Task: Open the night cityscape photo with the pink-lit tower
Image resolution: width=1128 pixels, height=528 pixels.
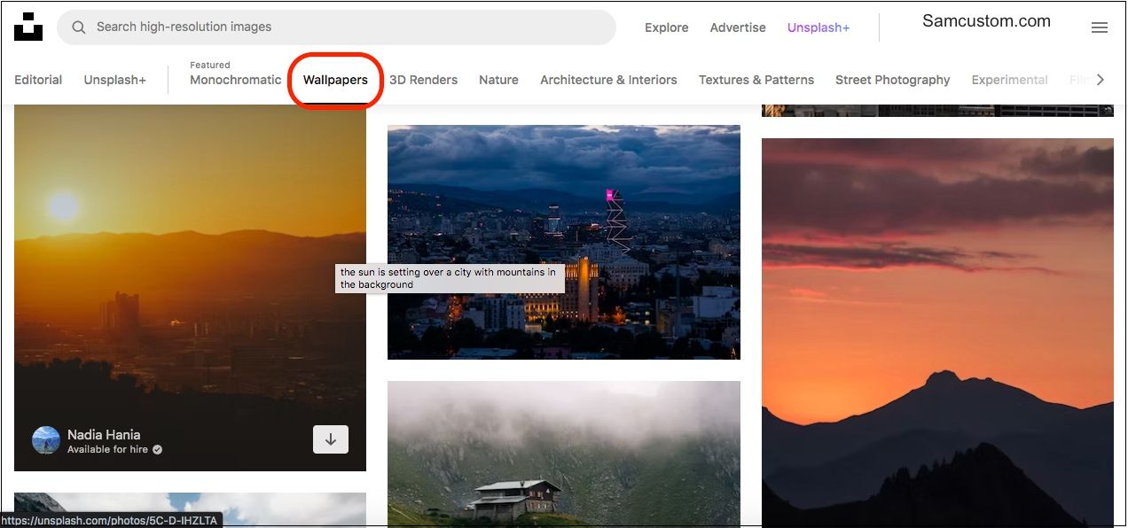Action: pos(564,242)
